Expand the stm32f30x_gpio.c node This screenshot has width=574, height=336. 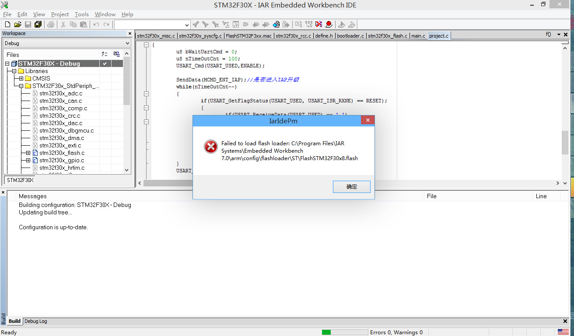coord(28,160)
